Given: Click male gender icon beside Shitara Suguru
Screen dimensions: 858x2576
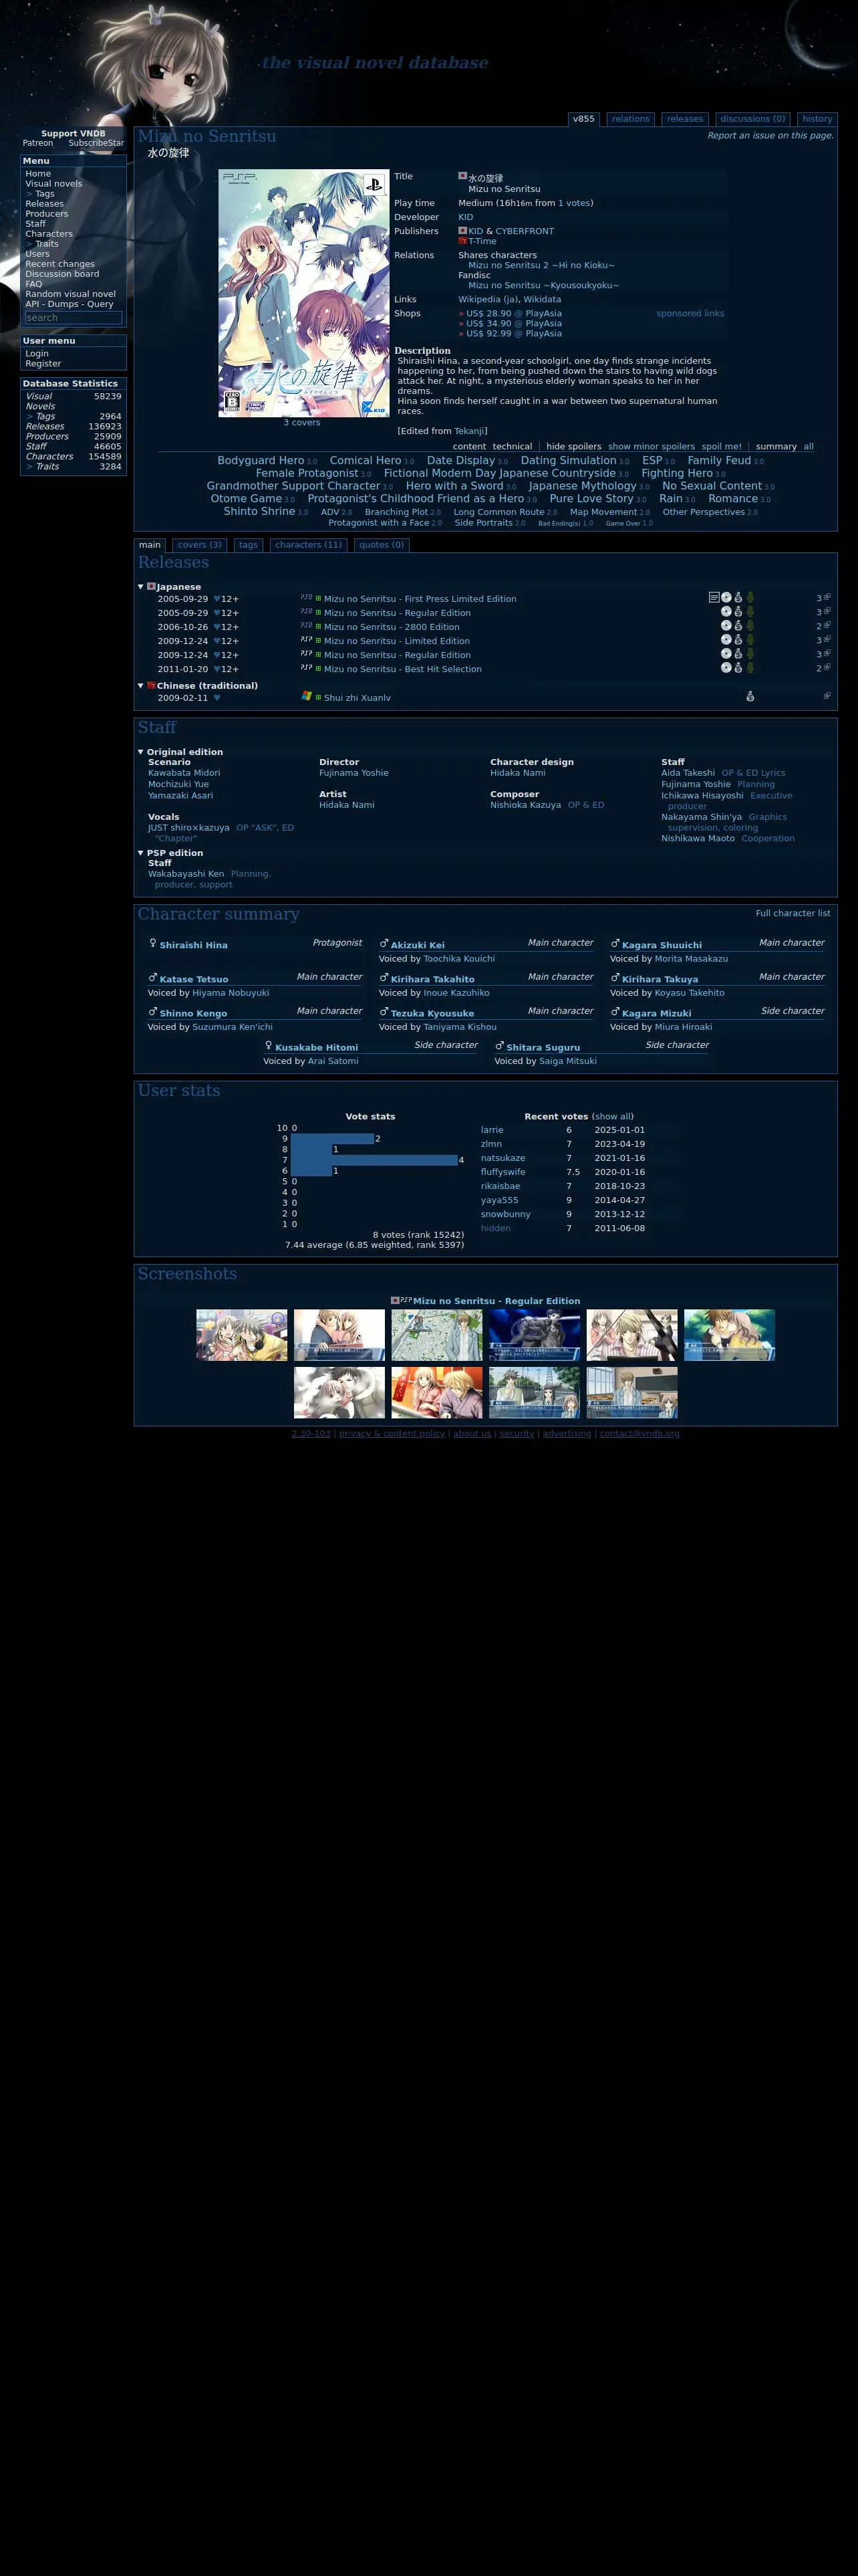Looking at the screenshot, I should click(499, 1045).
